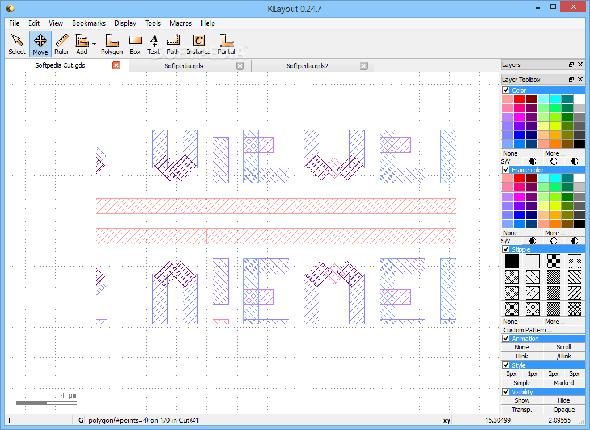Set Color brightness S/V filled circle
This screenshot has width=590, height=430.
533,161
